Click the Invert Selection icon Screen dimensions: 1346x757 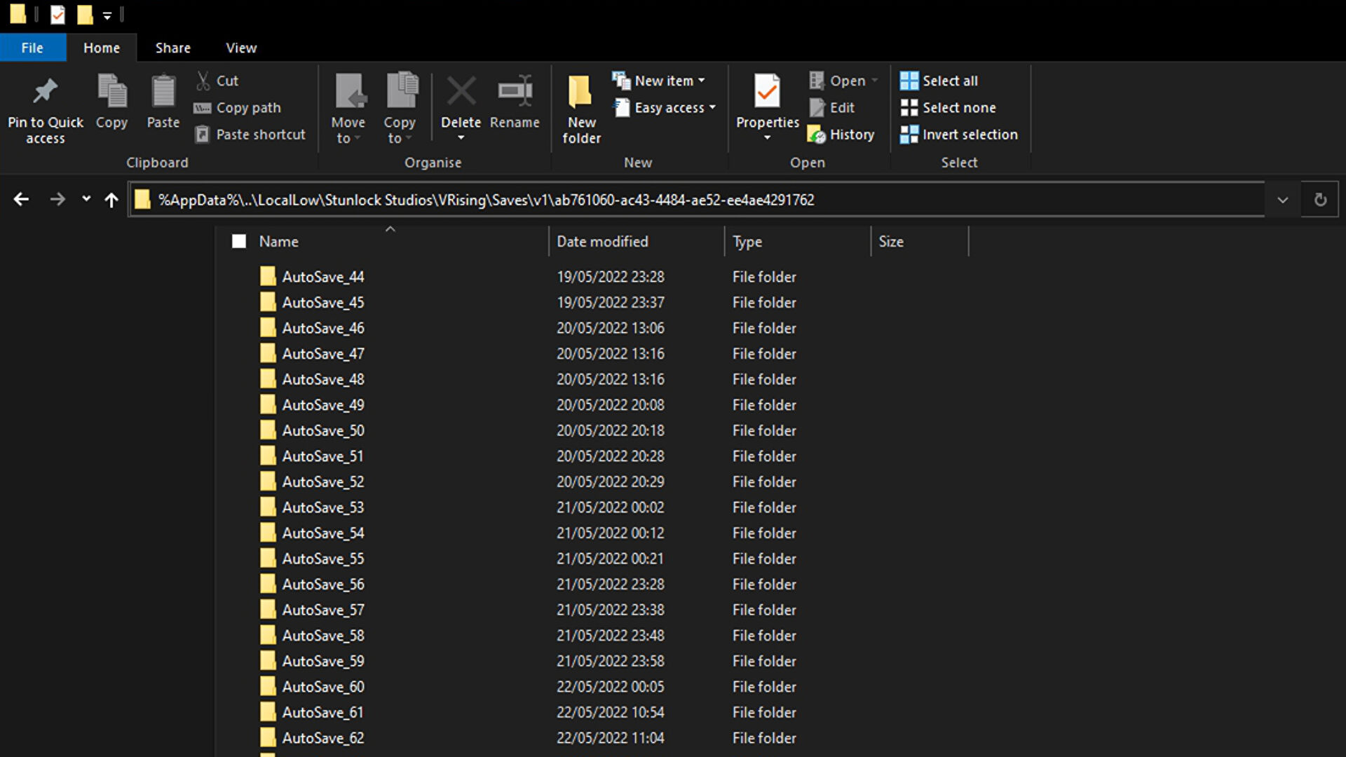coord(910,134)
